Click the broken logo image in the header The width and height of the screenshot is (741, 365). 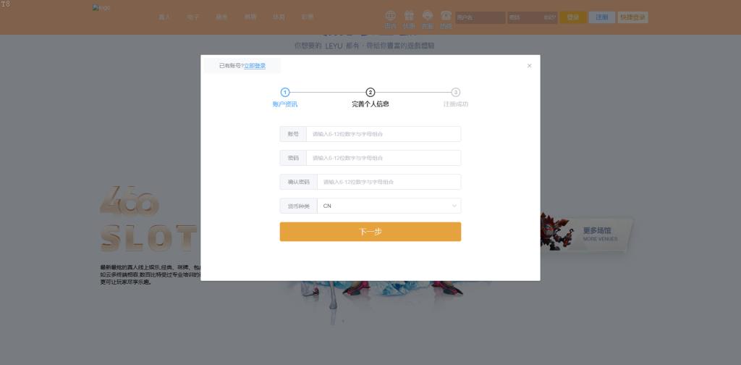point(101,8)
